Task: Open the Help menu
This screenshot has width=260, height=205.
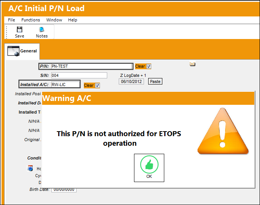Action: tap(73, 20)
